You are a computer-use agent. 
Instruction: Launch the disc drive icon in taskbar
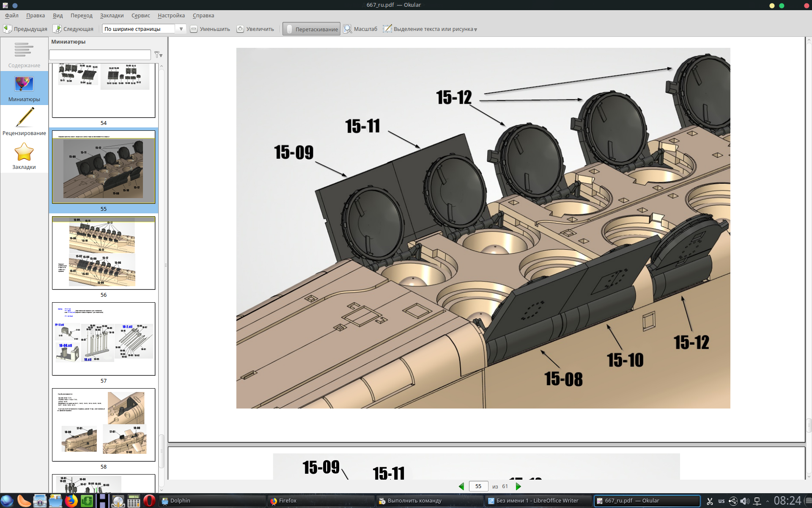(118, 501)
